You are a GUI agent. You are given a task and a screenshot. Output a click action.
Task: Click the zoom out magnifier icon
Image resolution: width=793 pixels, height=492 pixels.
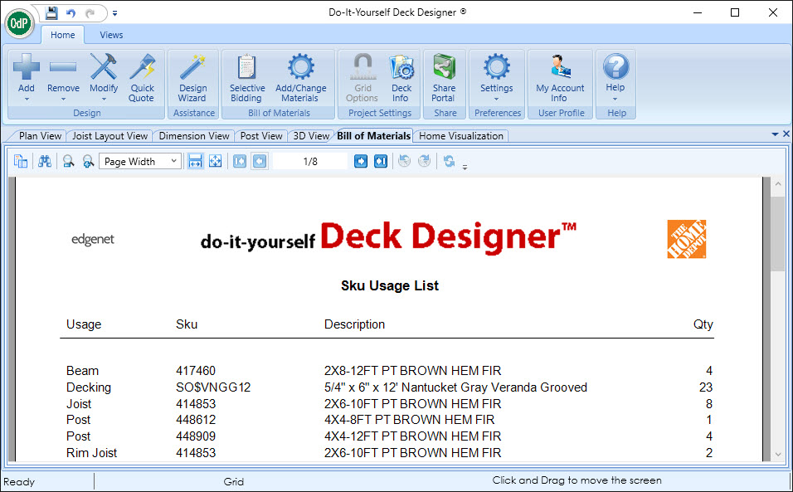click(x=68, y=161)
